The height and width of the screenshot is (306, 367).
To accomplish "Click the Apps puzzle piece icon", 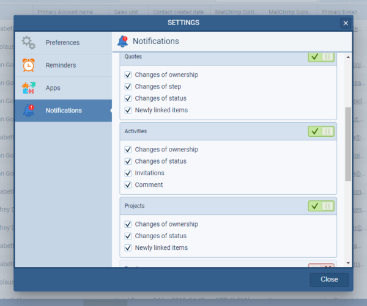I will (x=29, y=88).
